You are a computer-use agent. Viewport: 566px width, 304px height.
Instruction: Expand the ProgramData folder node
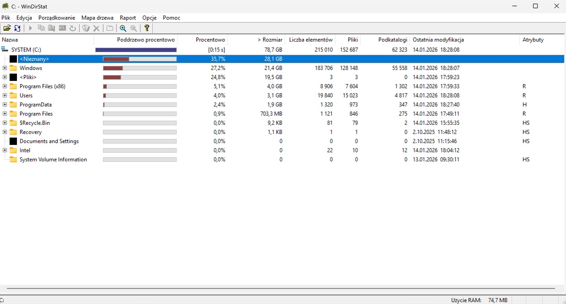pos(5,105)
